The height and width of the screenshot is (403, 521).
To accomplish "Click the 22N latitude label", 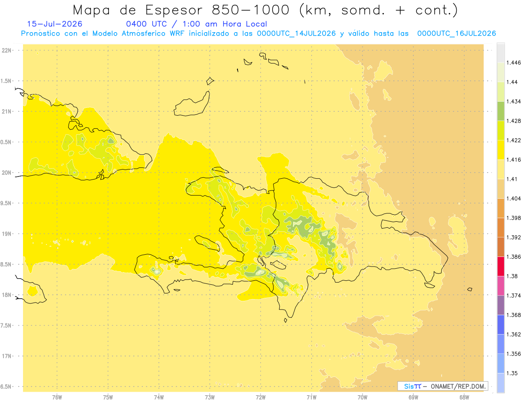I will (6, 50).
